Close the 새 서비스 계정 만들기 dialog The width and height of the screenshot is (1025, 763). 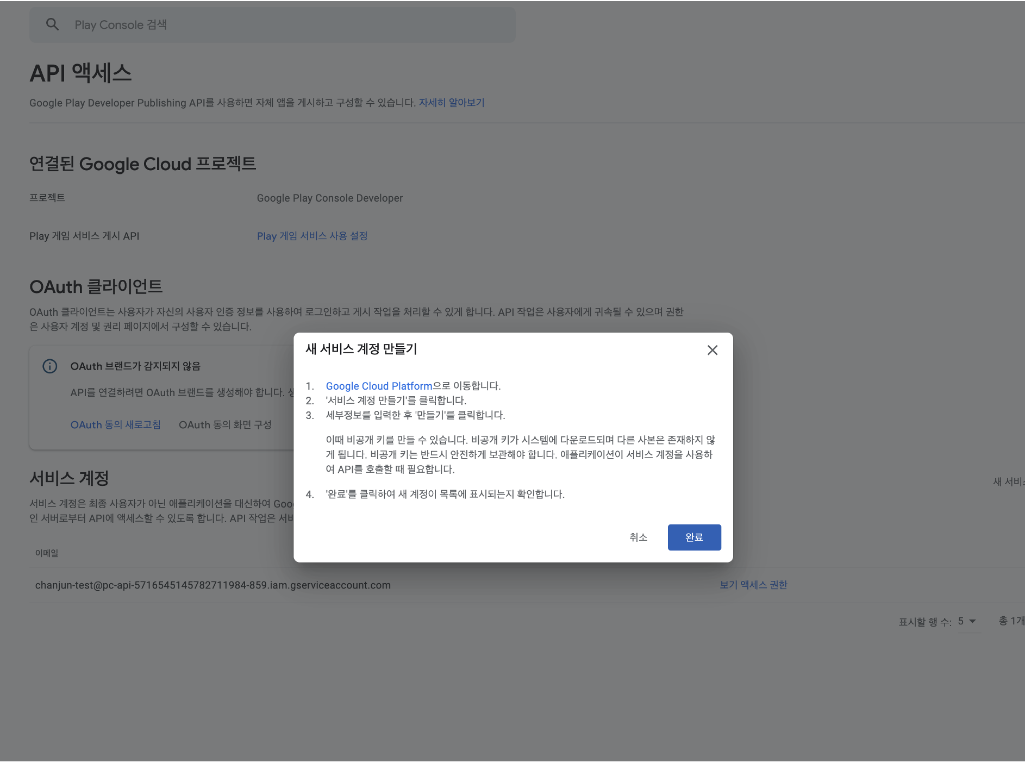tap(712, 350)
